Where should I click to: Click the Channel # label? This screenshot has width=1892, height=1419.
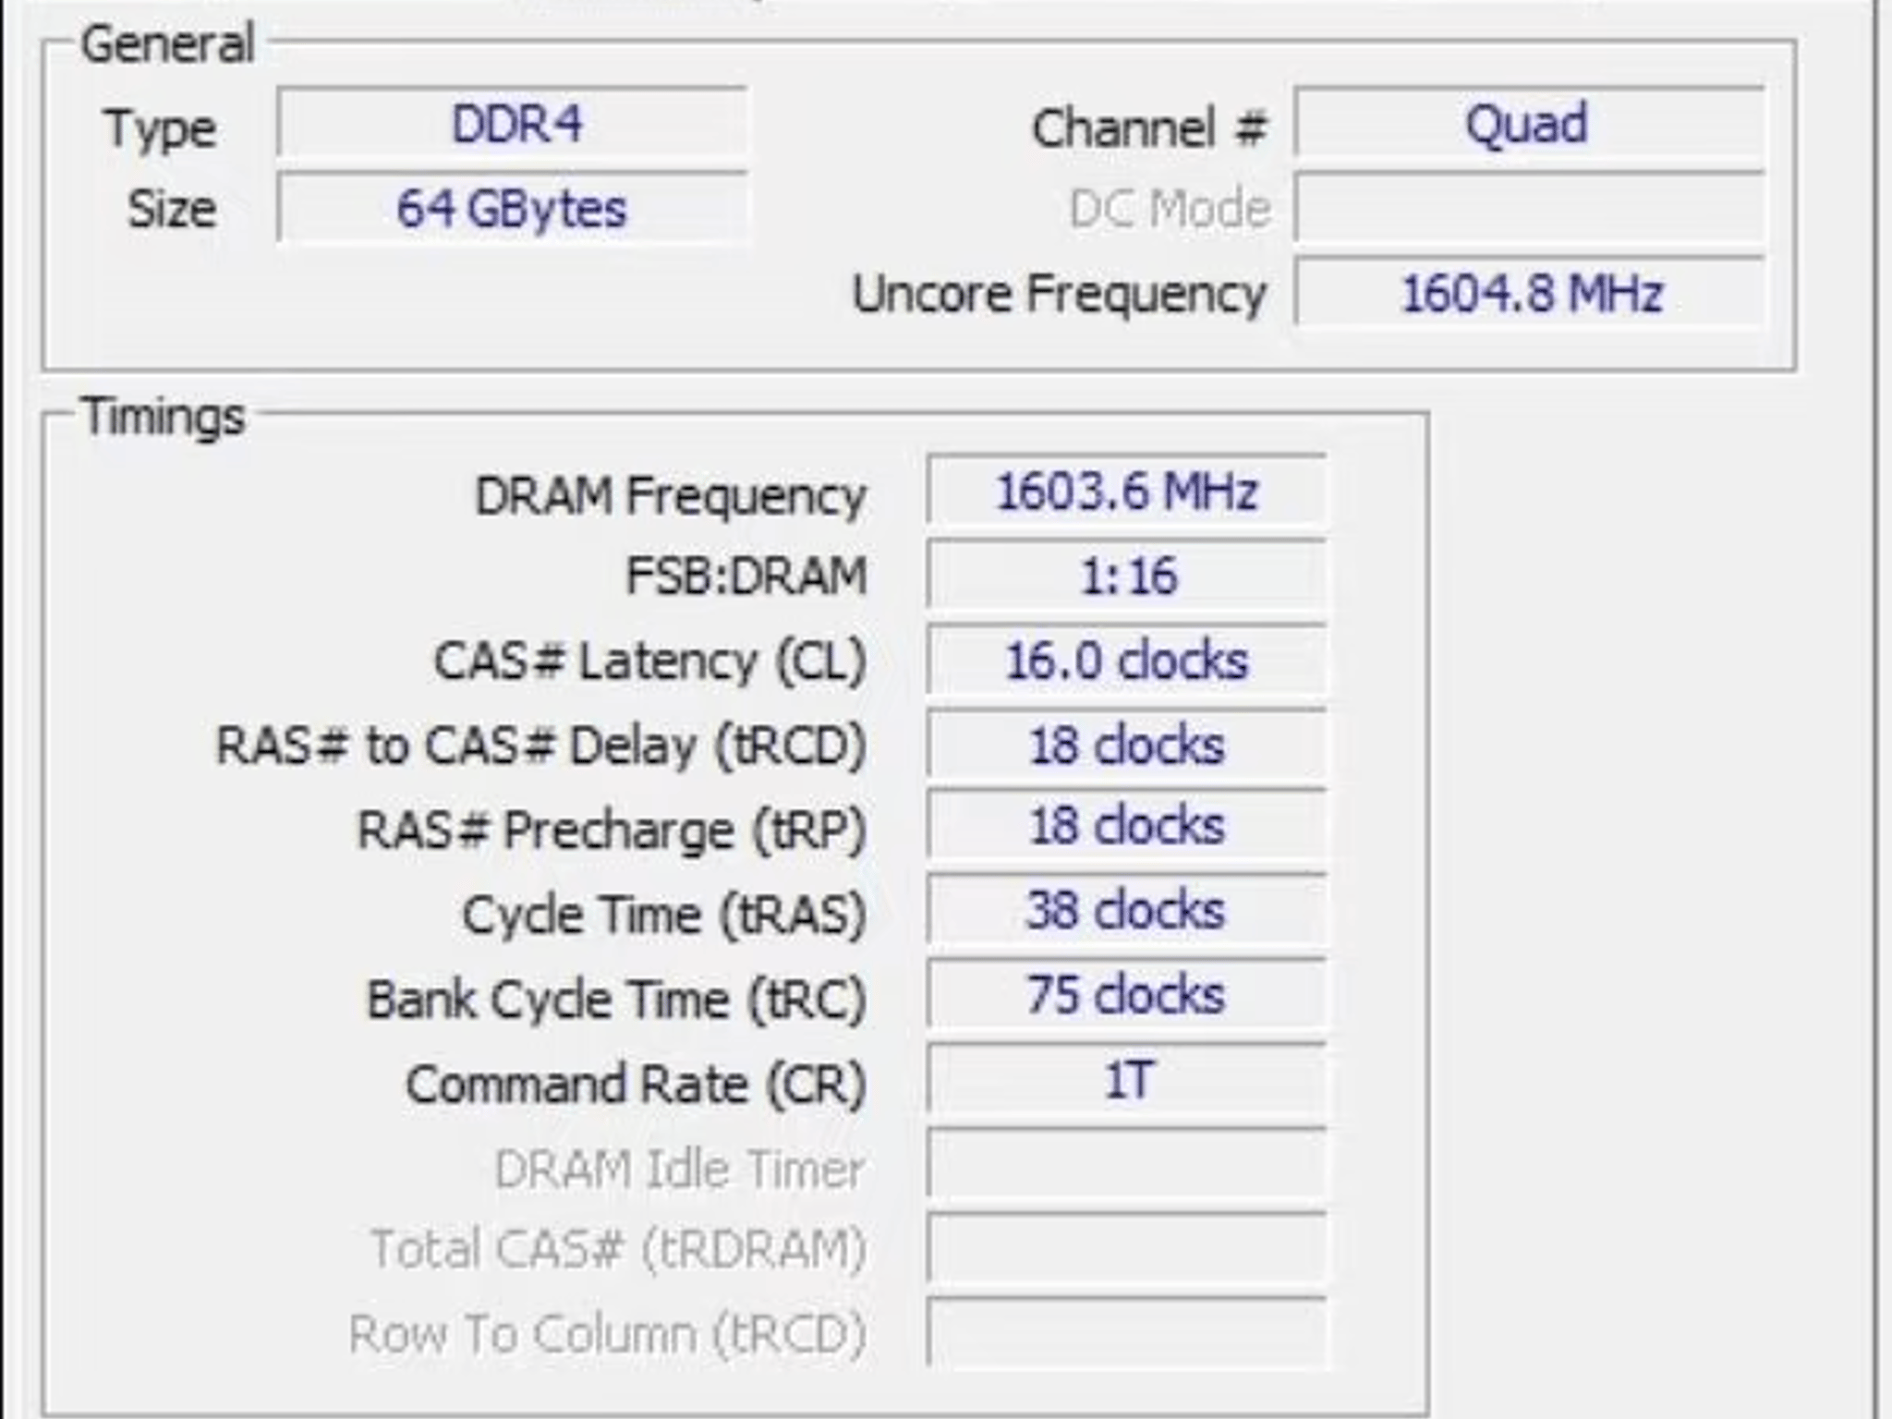point(1149,127)
